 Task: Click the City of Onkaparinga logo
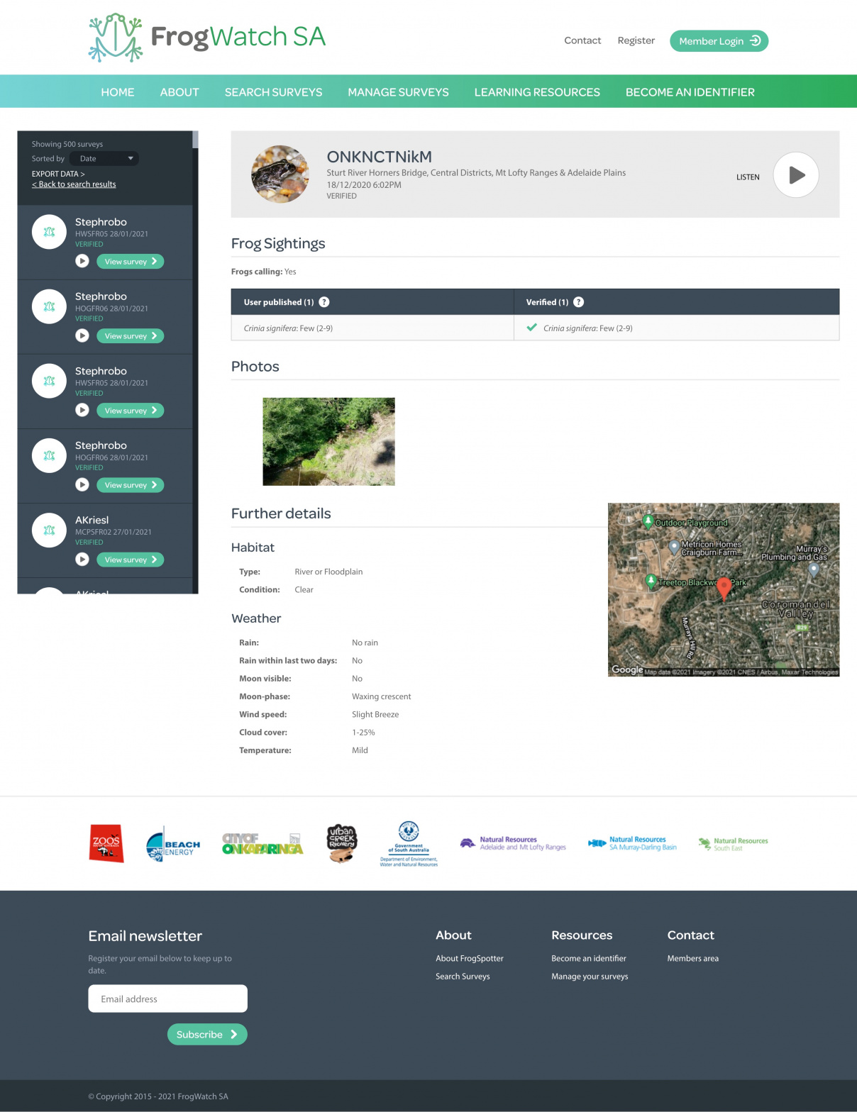[x=262, y=843]
